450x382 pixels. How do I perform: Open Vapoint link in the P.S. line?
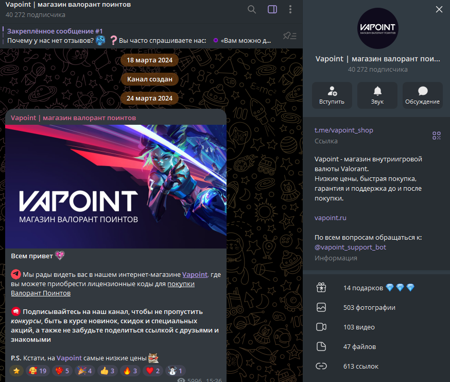click(69, 358)
